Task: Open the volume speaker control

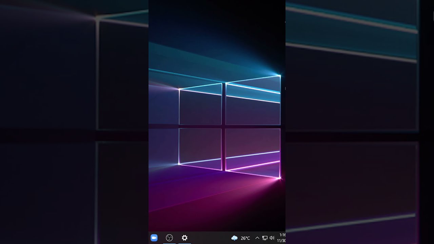Action: (272, 238)
